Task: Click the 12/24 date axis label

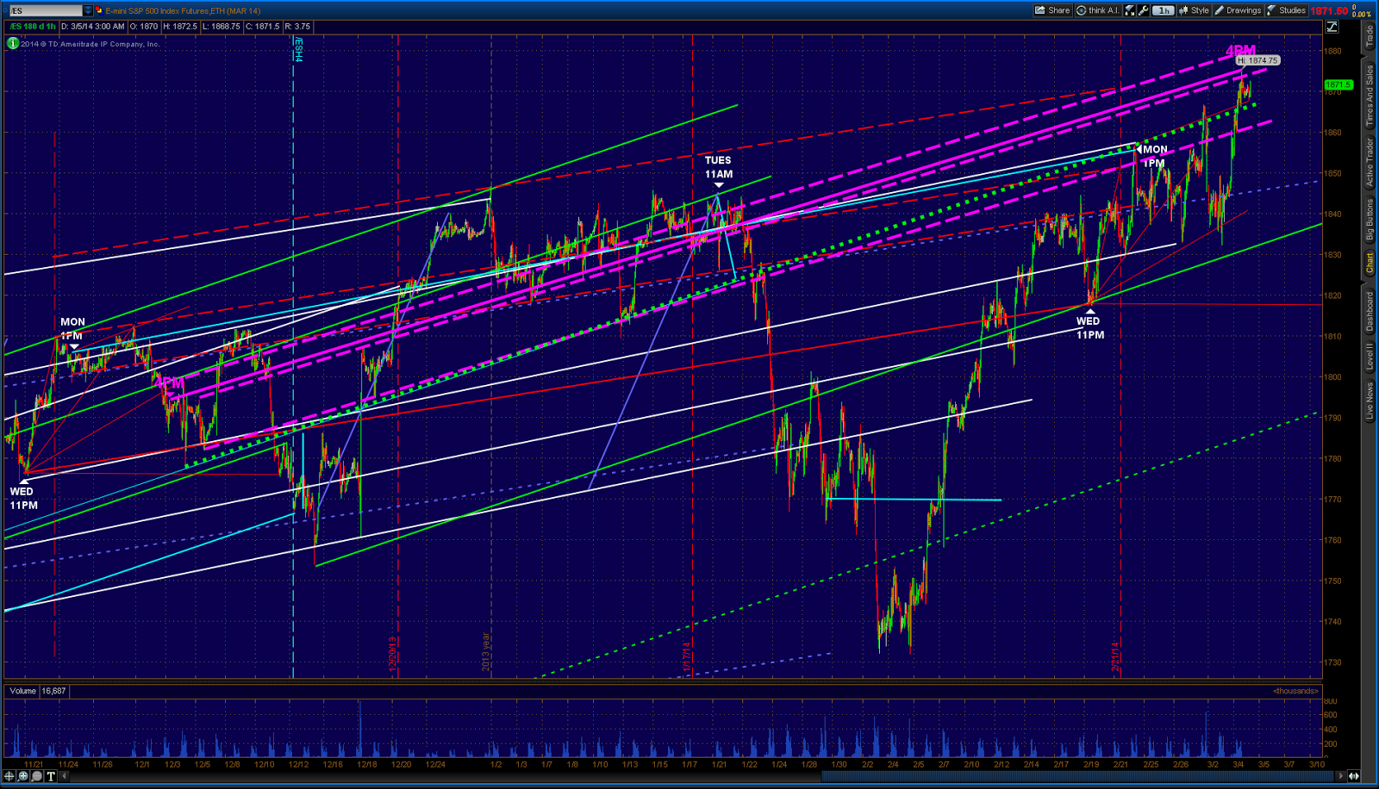Action: click(x=435, y=764)
